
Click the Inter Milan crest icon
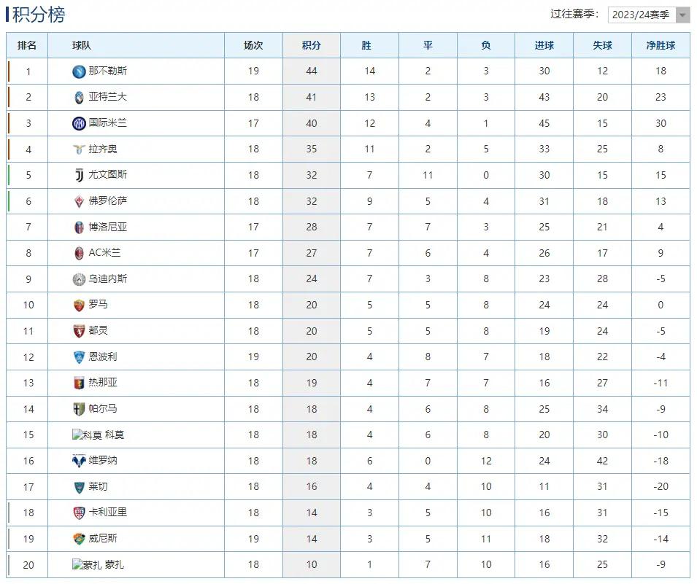click(79, 123)
